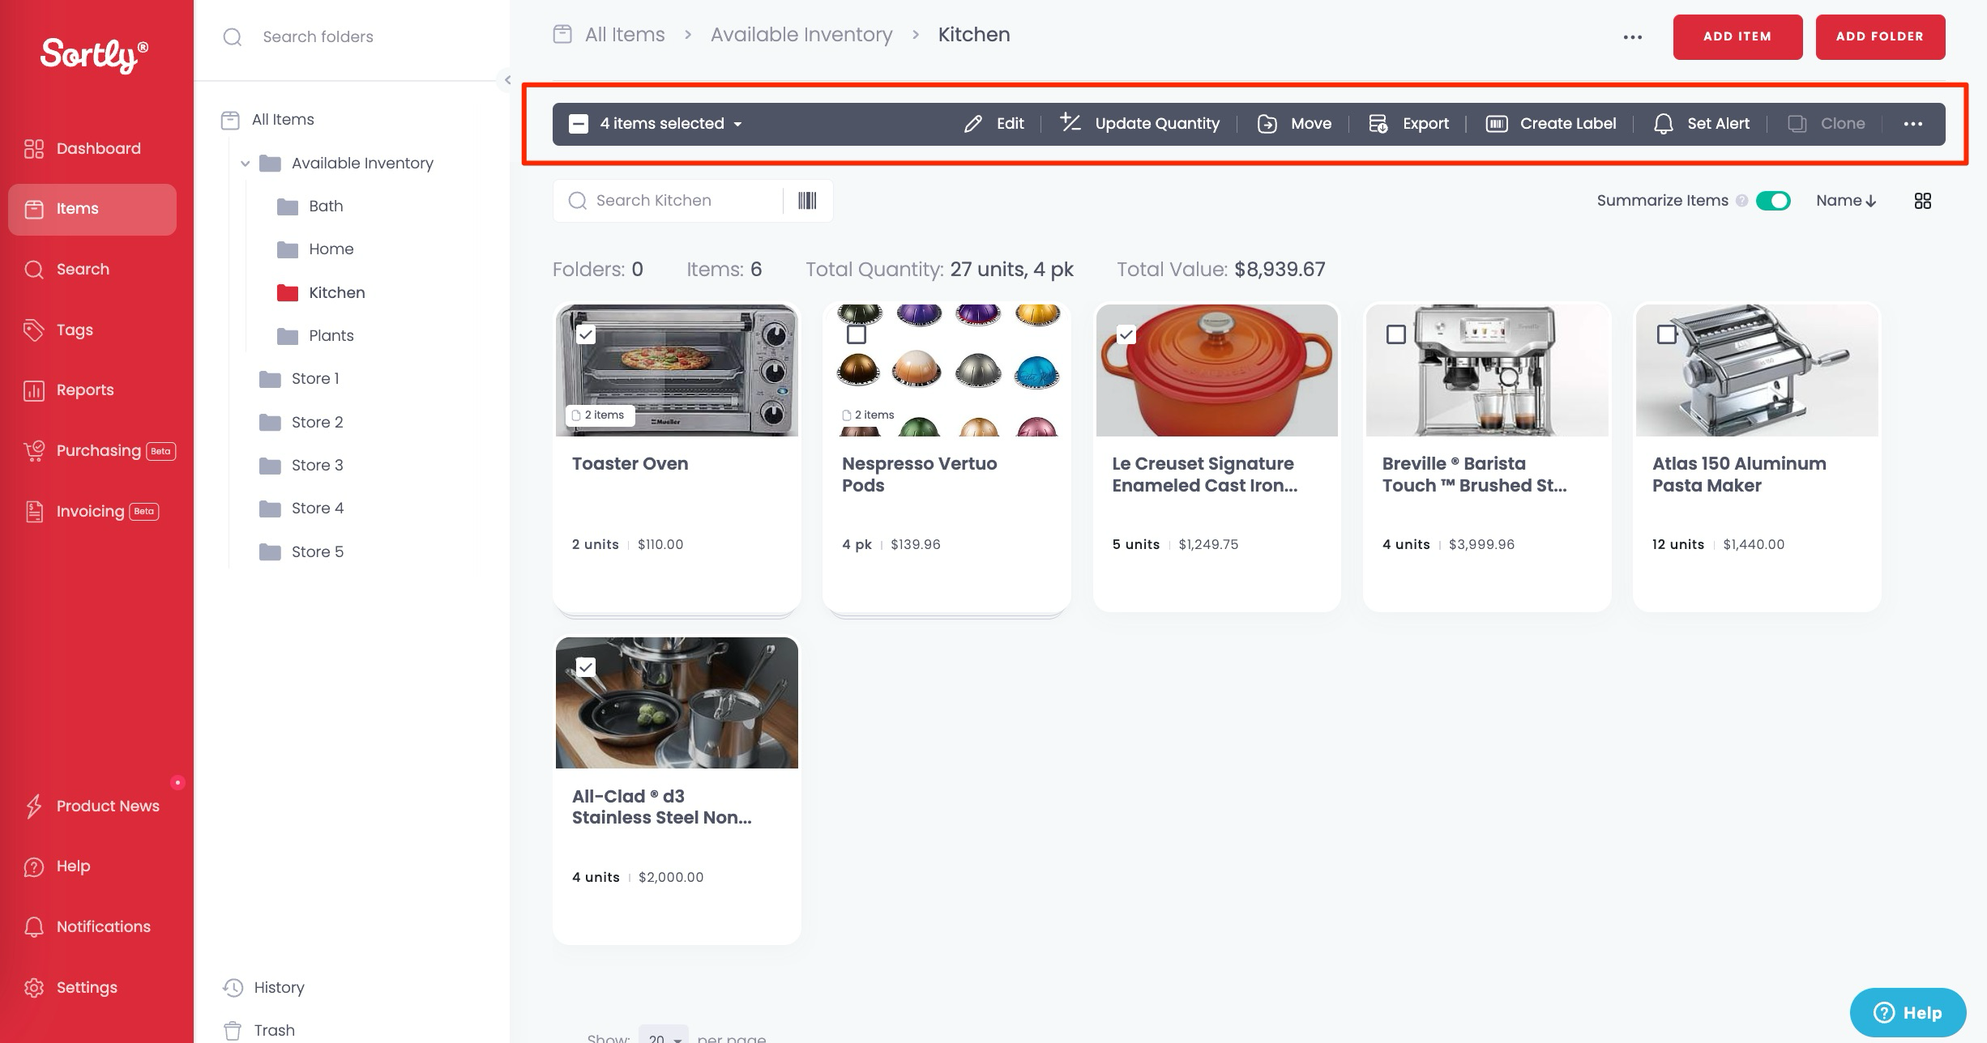The image size is (1987, 1043).
Task: Open Store 2 folder
Action: pyautogui.click(x=301, y=422)
